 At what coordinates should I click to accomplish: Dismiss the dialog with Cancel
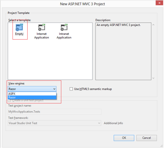147,138
